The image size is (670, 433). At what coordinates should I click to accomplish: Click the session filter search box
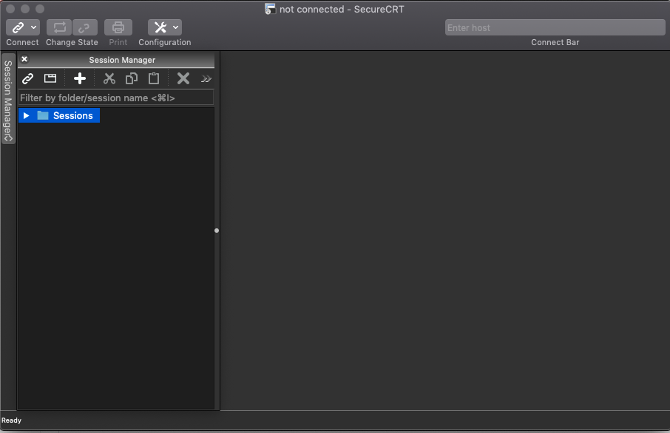click(x=115, y=97)
